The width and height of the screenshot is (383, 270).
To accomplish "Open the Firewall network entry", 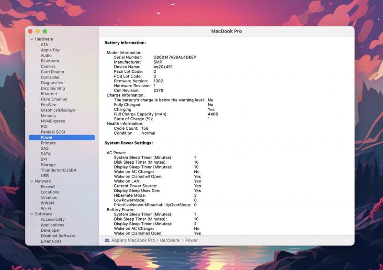I will point(48,187).
